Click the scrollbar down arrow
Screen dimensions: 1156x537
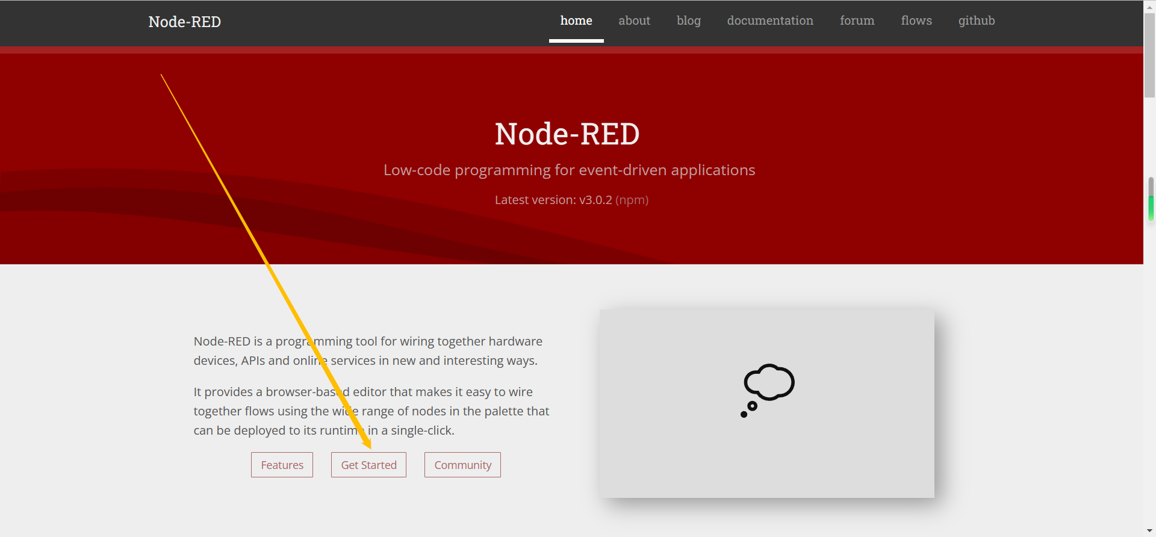point(1149,531)
